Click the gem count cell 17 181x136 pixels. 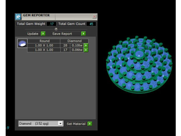coord(65,50)
